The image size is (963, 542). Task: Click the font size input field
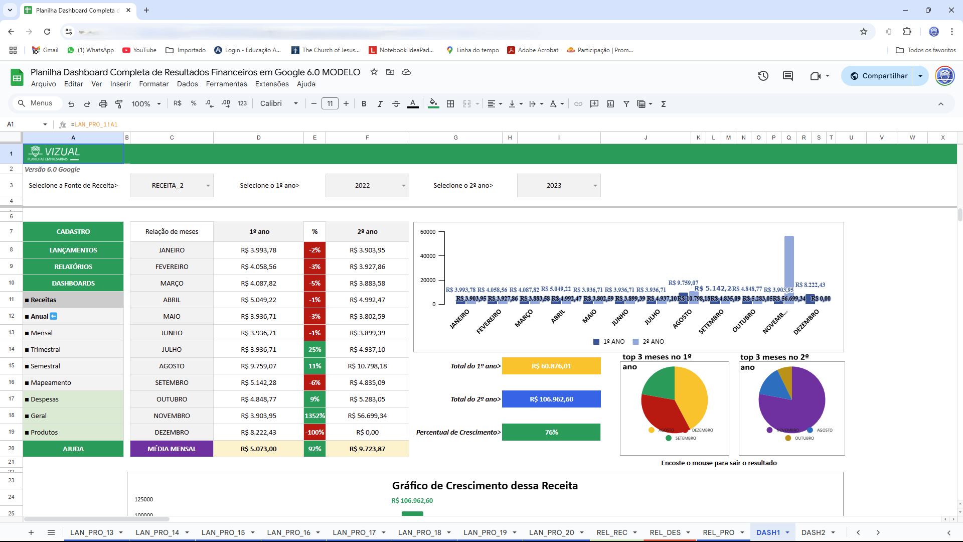(330, 104)
